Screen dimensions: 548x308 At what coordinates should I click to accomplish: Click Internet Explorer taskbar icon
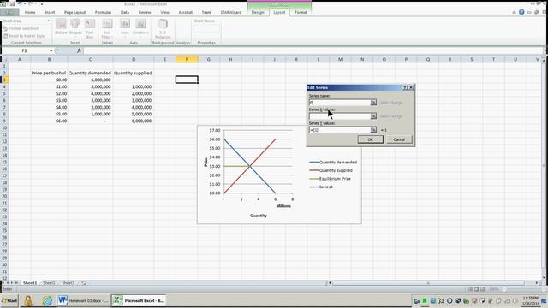pyautogui.click(x=47, y=300)
